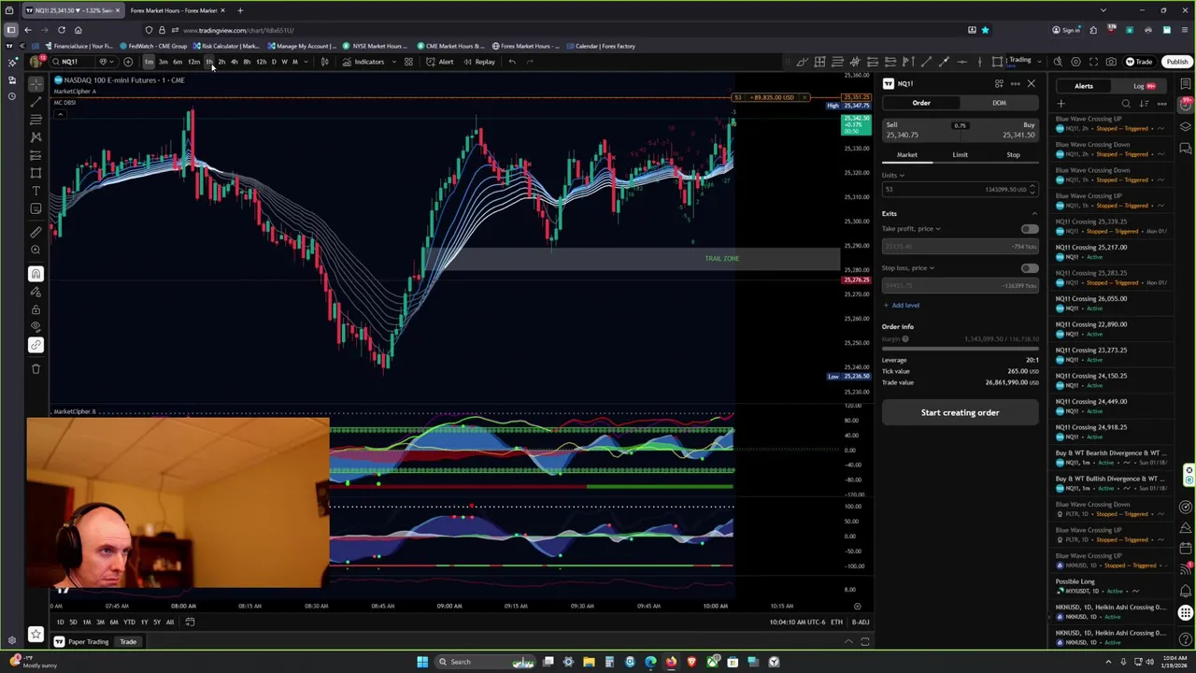Image resolution: width=1196 pixels, height=673 pixels.
Task: Enable the Take profit toggle
Action: click(x=1029, y=229)
